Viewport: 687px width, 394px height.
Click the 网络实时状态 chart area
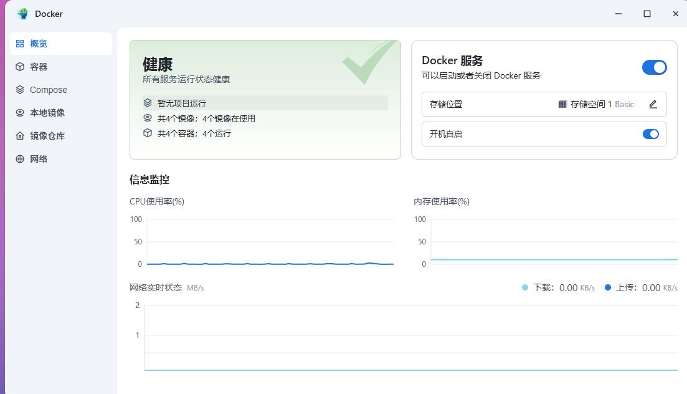tap(411, 337)
